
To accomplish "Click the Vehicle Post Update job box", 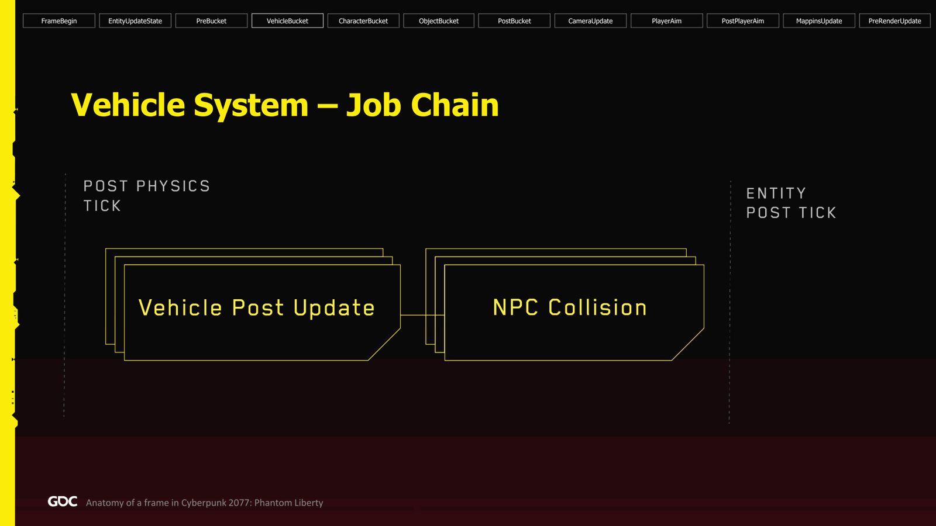I will [x=262, y=312].
